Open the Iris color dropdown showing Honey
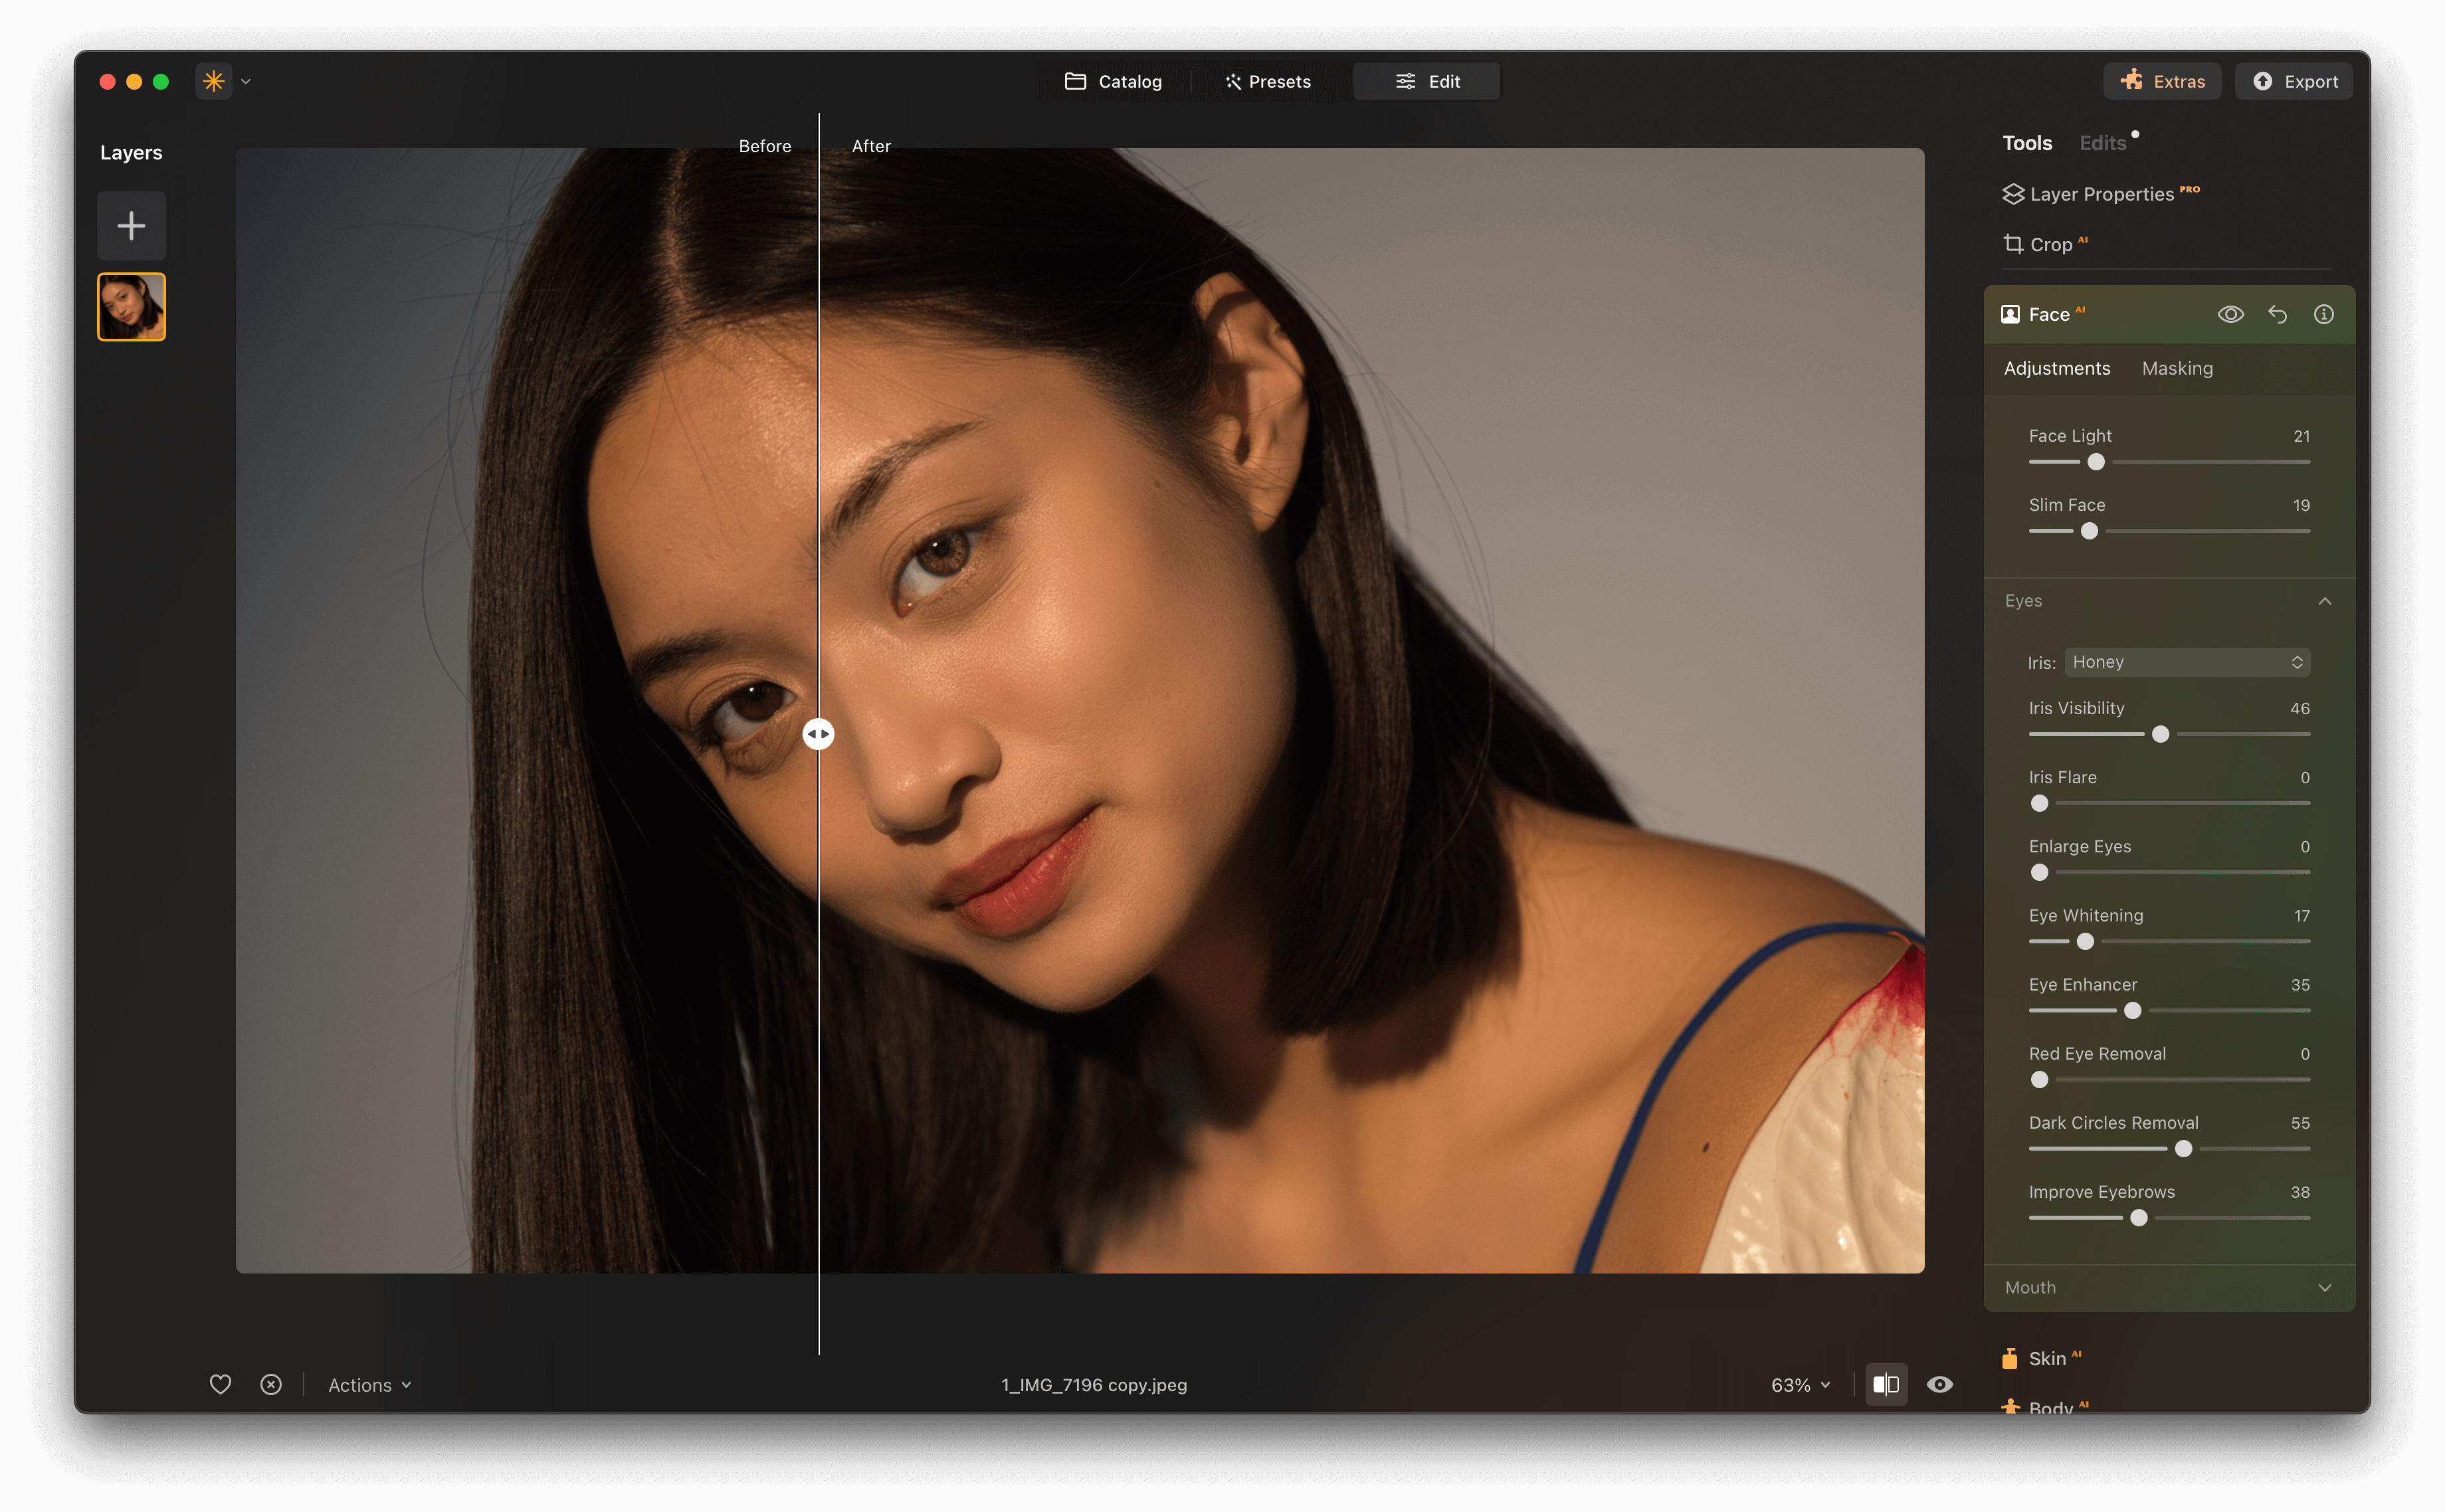This screenshot has width=2445, height=1512. pos(2186,661)
